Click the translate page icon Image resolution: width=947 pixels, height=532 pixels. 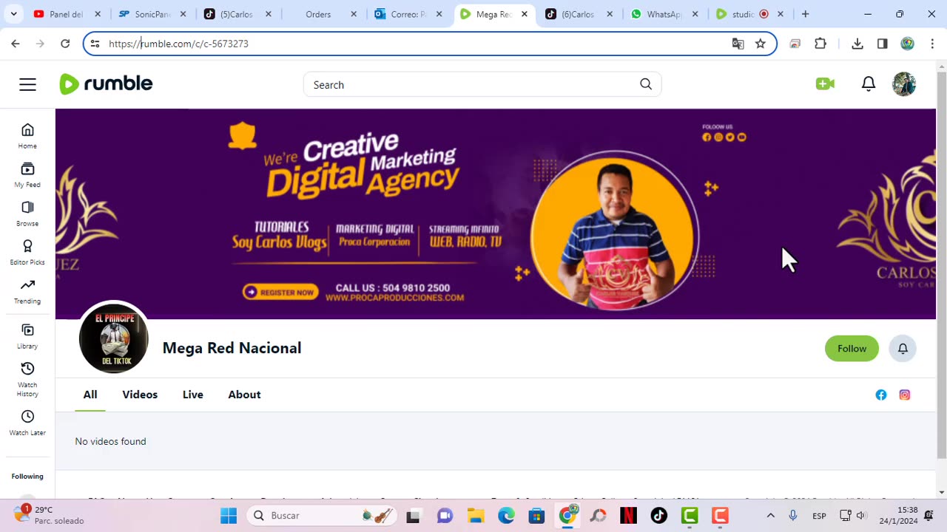pos(738,44)
